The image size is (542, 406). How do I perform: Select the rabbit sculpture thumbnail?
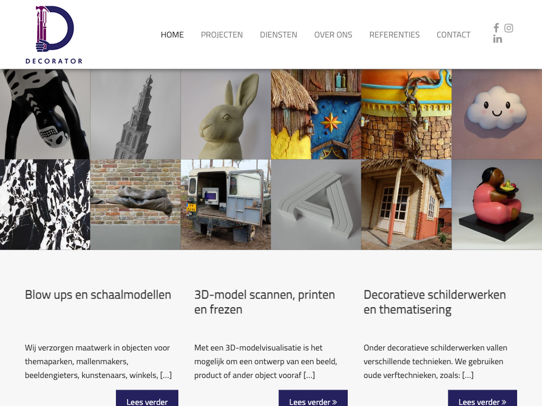(225, 114)
